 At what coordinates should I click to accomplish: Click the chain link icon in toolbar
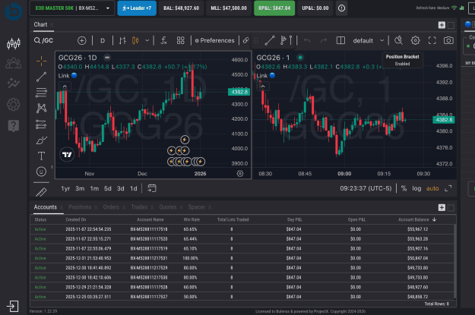click(246, 40)
